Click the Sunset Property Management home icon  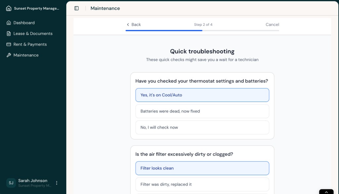coord(8,8)
